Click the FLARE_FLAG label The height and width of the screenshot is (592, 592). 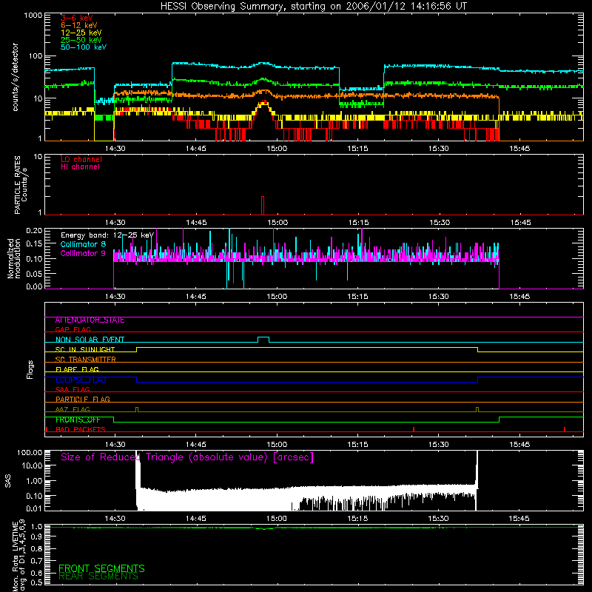coord(77,369)
